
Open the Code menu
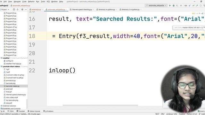24,2
